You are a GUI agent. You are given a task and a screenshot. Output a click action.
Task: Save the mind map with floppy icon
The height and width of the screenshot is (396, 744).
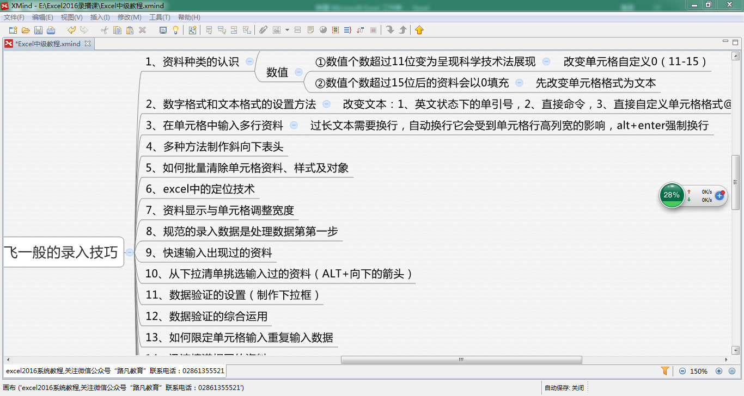click(x=38, y=30)
